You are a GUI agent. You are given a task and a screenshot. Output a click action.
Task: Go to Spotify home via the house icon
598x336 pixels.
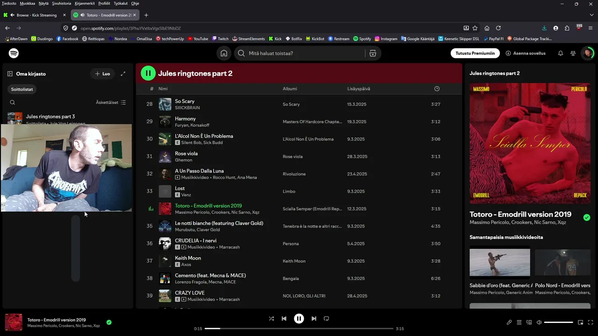tap(224, 53)
